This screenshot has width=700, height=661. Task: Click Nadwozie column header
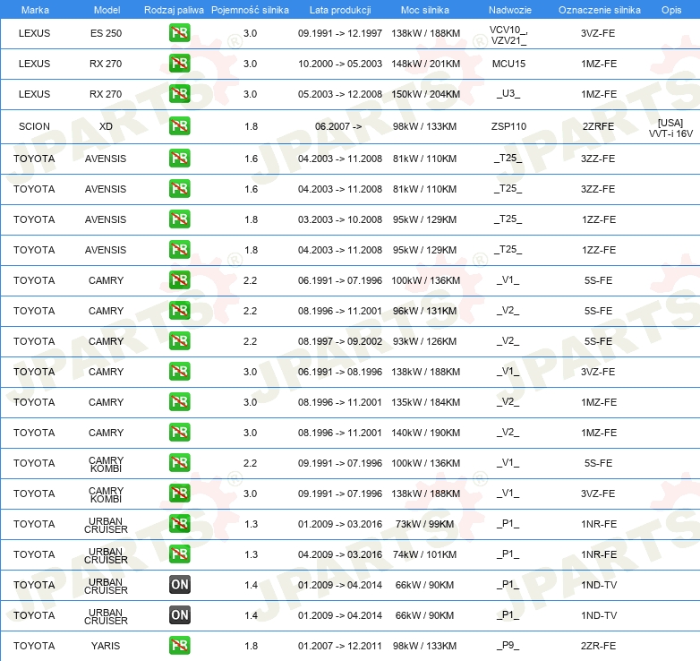510,10
